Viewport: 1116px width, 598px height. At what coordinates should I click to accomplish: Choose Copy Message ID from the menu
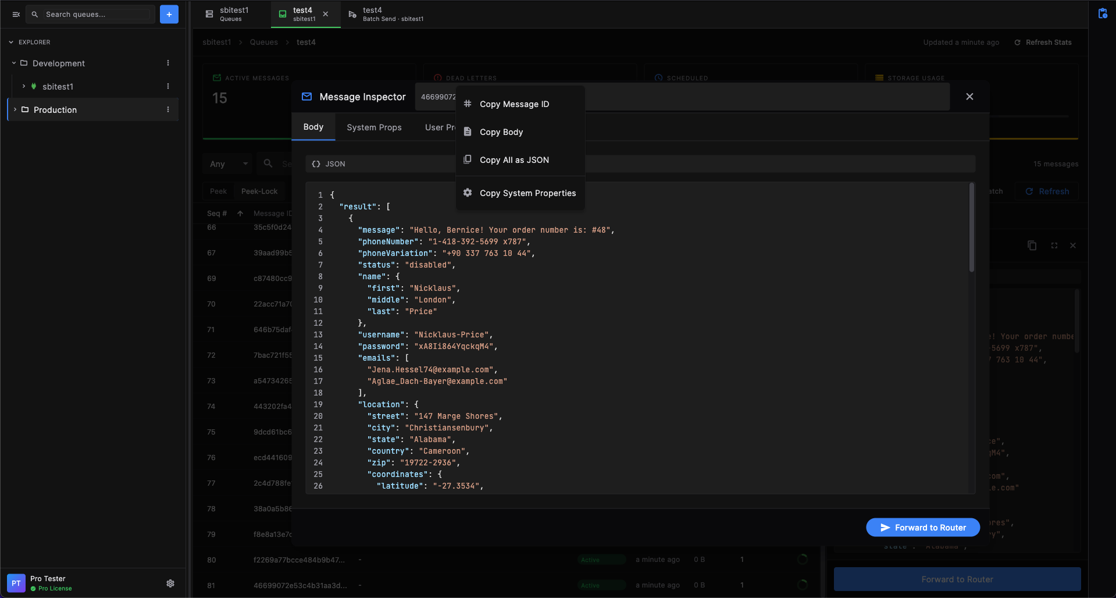pyautogui.click(x=514, y=104)
